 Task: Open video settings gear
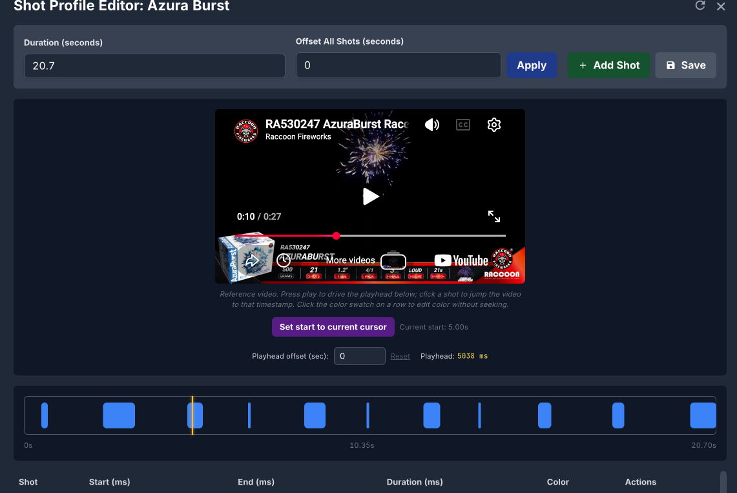pyautogui.click(x=494, y=125)
